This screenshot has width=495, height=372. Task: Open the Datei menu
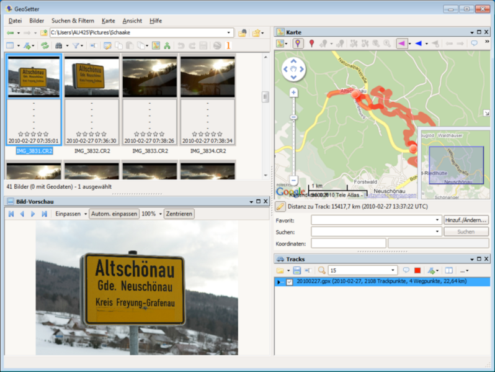(15, 21)
